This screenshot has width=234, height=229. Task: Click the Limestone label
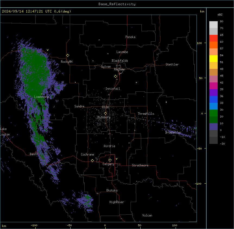pos(42,97)
